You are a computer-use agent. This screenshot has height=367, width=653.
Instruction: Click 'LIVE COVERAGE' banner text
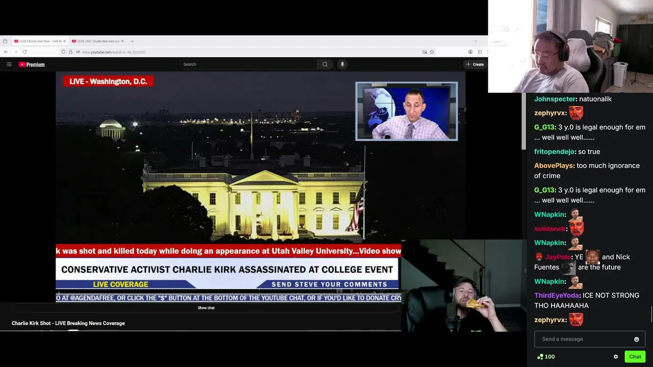[120, 284]
